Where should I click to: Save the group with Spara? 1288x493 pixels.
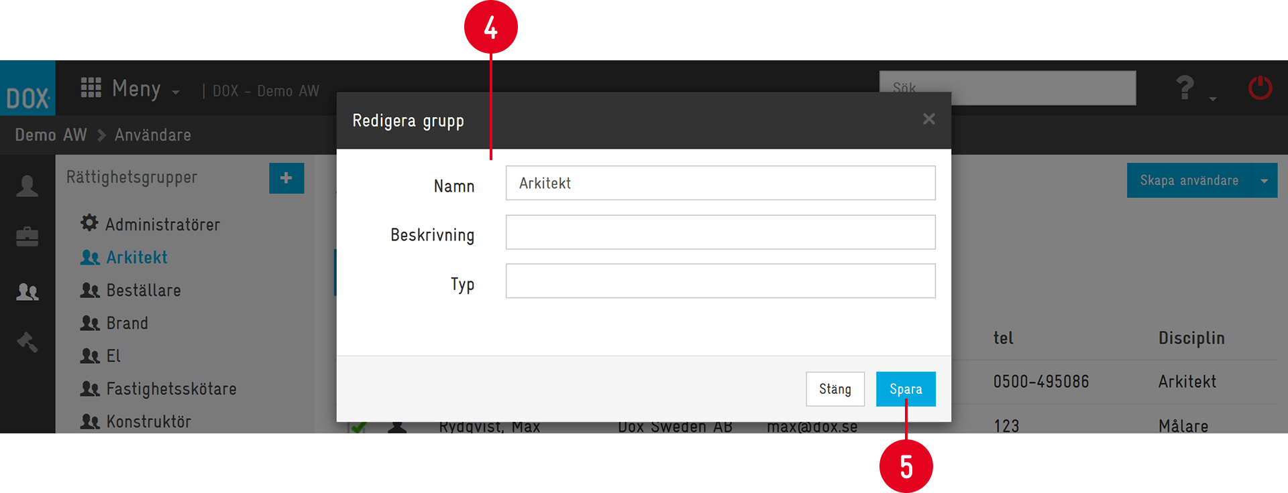pos(906,389)
